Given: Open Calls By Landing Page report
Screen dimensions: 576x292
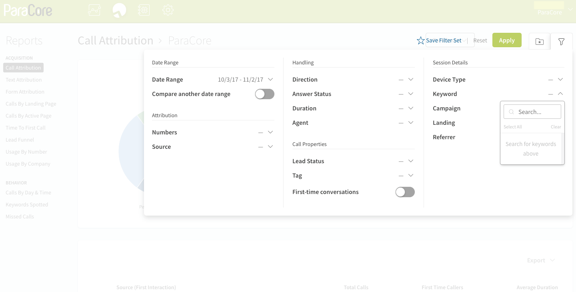Looking at the screenshot, I should [31, 104].
